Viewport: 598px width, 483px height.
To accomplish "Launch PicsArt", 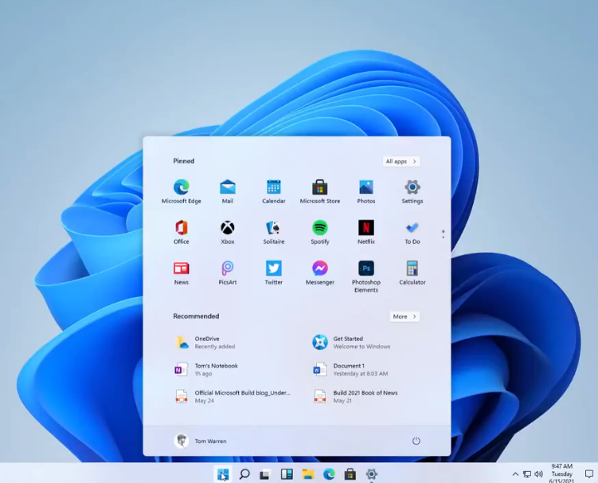I will [228, 273].
